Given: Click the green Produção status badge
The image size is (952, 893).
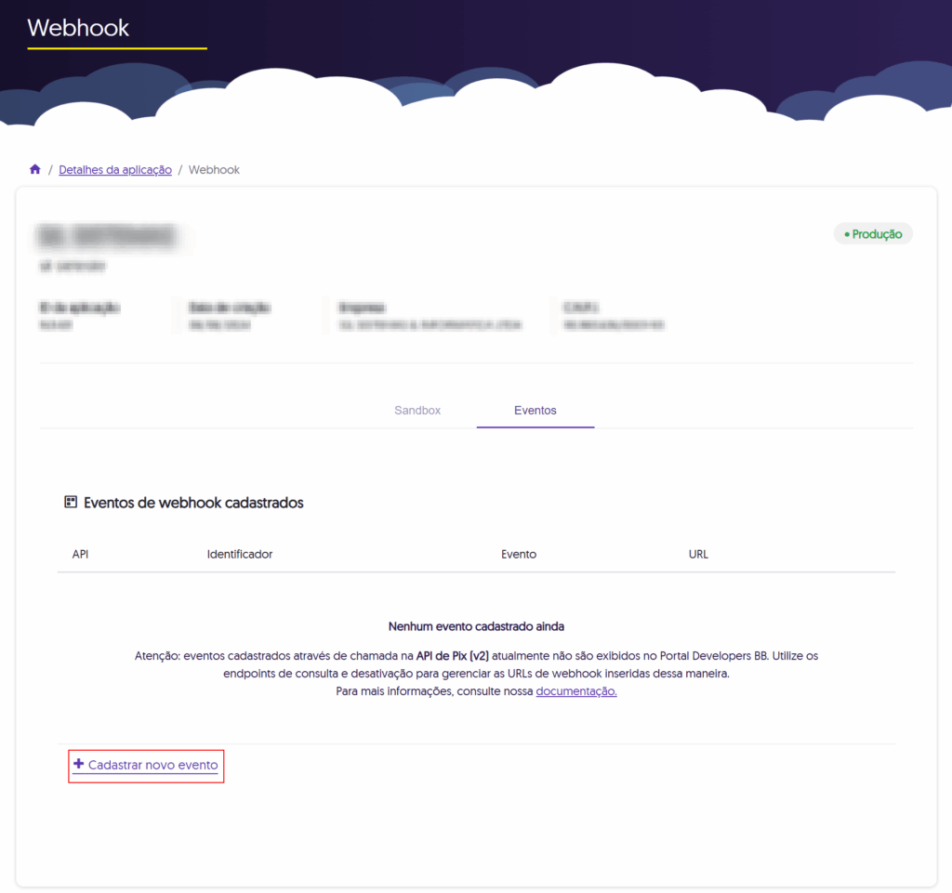Looking at the screenshot, I should click(873, 234).
